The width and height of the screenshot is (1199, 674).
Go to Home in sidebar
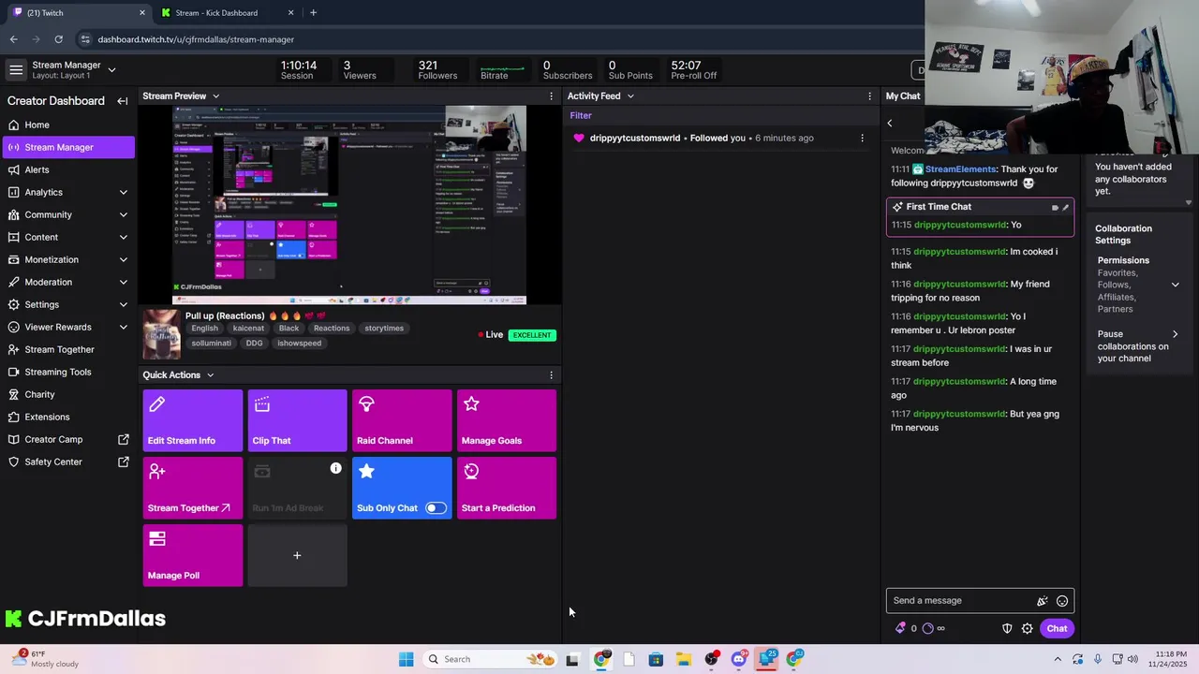pyautogui.click(x=67, y=125)
